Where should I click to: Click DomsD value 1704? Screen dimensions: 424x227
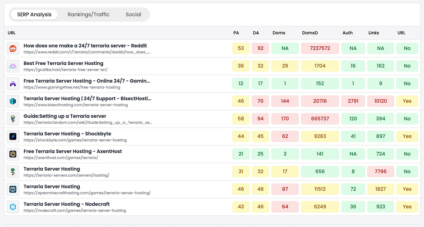pos(320,66)
